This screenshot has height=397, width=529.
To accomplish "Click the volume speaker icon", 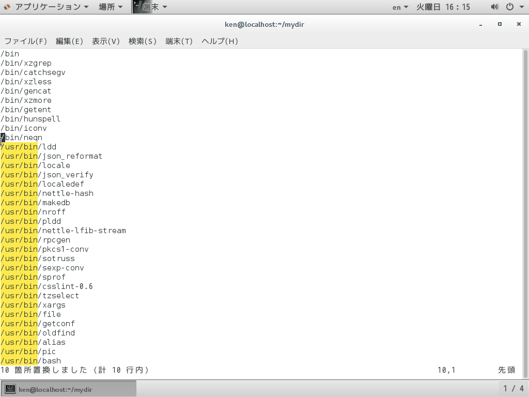I will coord(494,7).
